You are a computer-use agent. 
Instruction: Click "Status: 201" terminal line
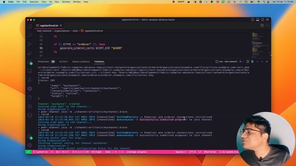[x=46, y=80]
